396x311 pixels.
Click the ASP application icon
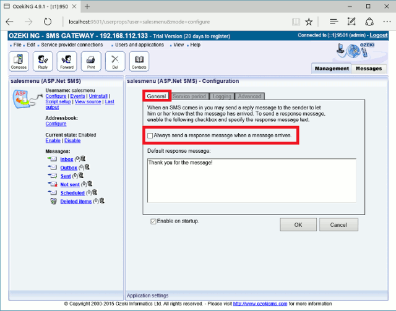click(27, 99)
